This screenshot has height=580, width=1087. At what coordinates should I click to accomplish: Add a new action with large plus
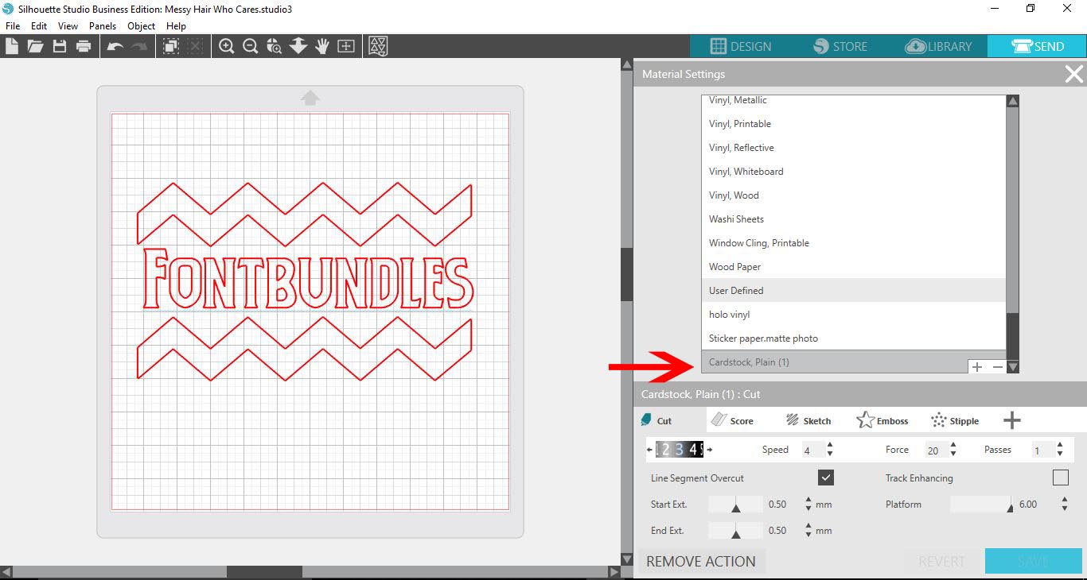click(1012, 420)
